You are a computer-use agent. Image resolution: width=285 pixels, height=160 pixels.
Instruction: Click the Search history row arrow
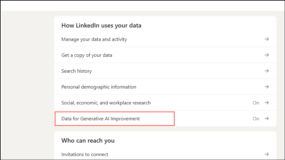coord(267,71)
